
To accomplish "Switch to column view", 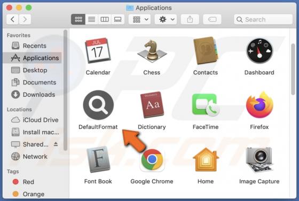I will click(105, 19).
